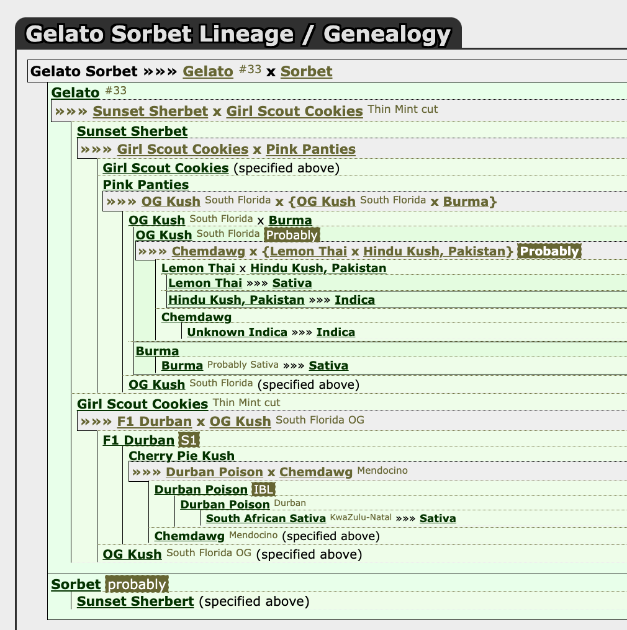
Task: Open the Chemdawg heading above Unknown Indica
Action: [x=196, y=317]
